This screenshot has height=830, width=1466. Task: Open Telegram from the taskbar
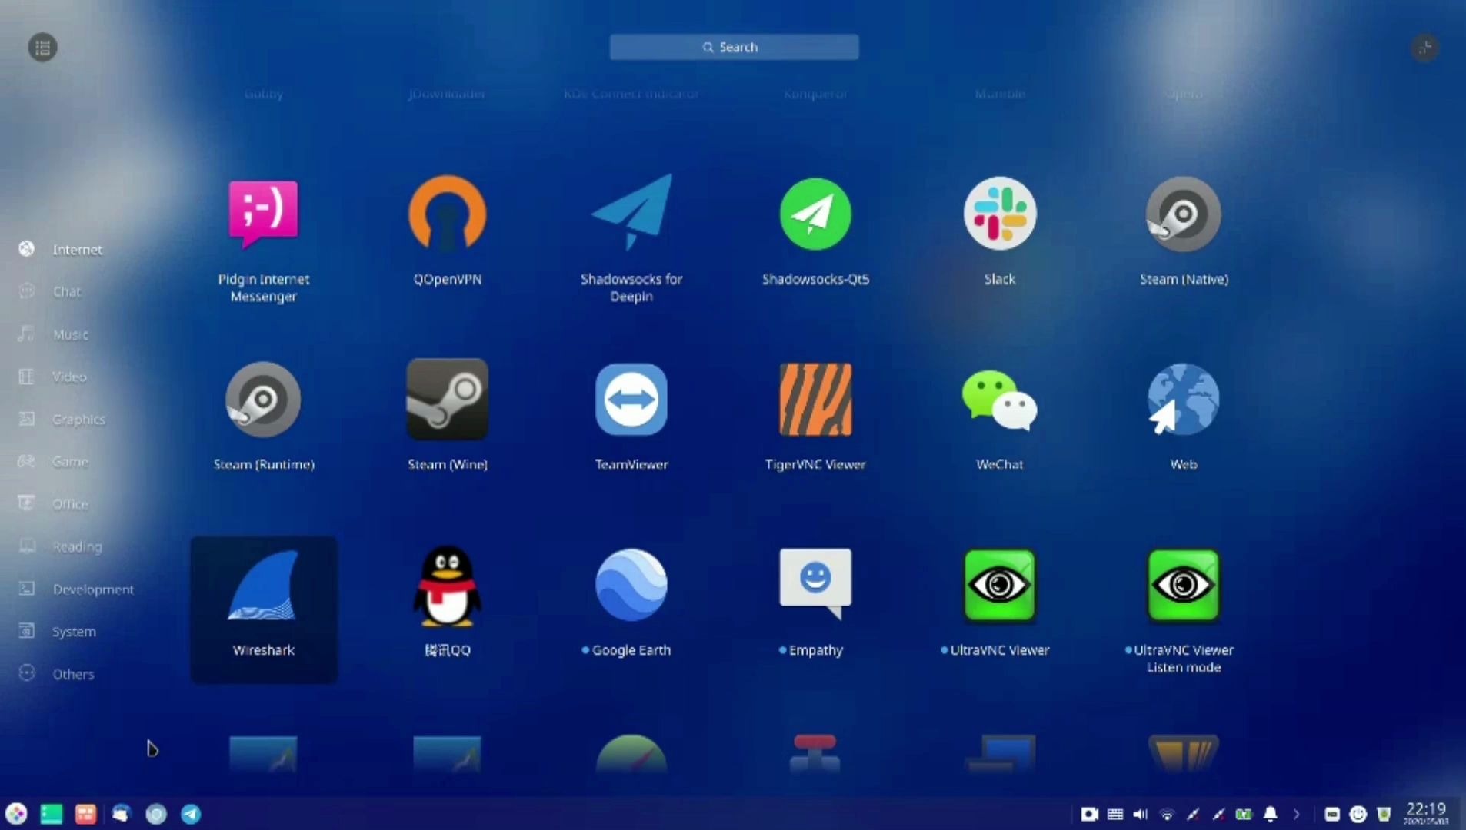click(x=189, y=814)
